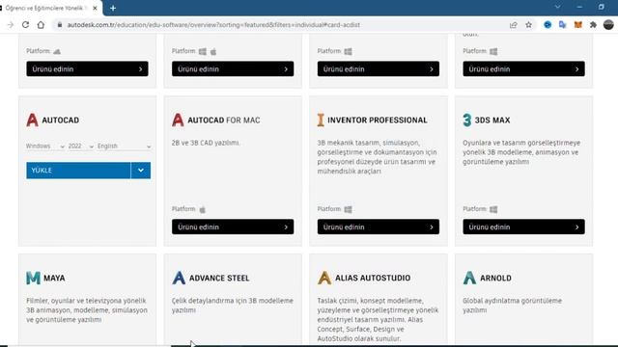Click Windows platform icon on 3DS Max card
The height and width of the screenshot is (347, 618).
(493, 209)
